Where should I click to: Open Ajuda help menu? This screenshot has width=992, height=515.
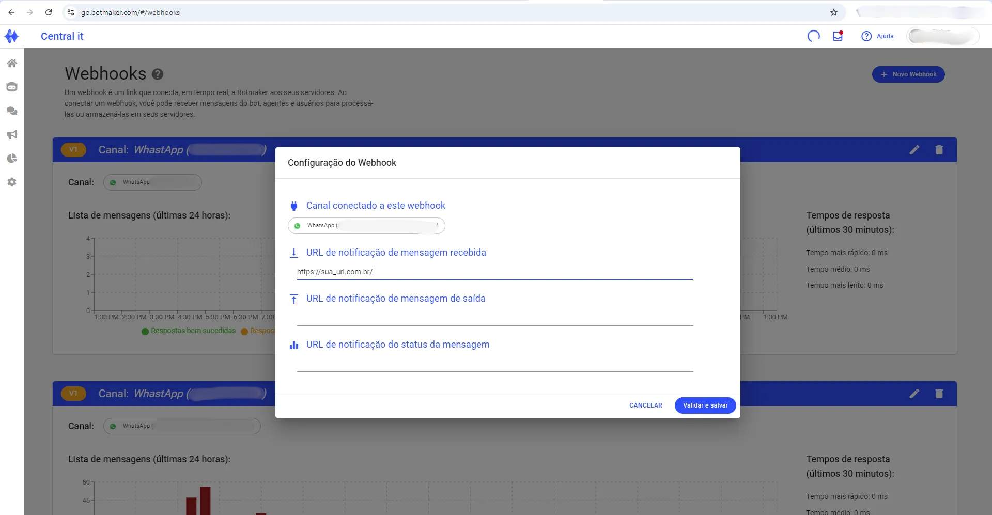[877, 36]
